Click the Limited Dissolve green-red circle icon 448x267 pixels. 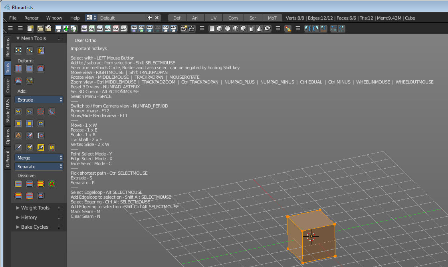(52, 184)
